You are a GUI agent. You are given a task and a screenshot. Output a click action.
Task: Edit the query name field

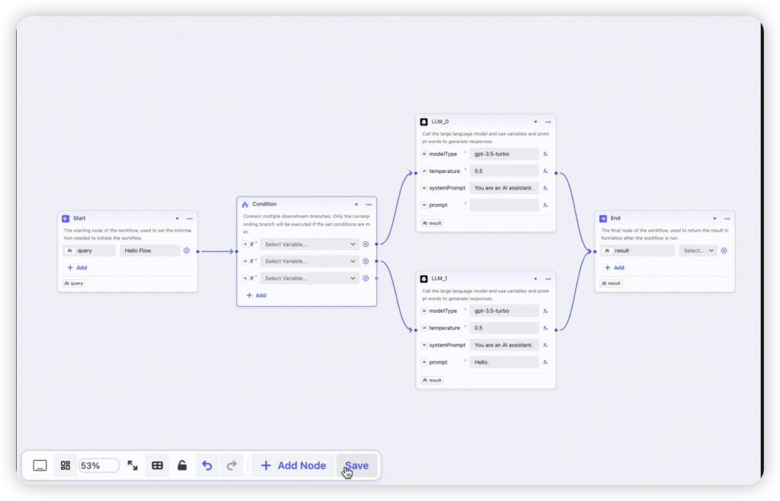90,250
